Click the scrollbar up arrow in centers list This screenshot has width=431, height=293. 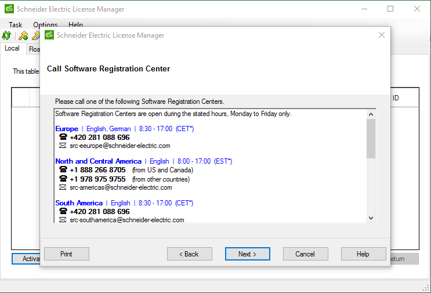coord(371,114)
